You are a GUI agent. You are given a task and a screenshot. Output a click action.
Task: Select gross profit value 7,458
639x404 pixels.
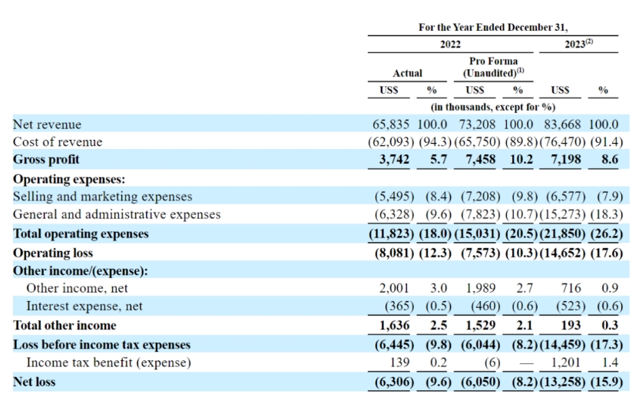pyautogui.click(x=481, y=160)
